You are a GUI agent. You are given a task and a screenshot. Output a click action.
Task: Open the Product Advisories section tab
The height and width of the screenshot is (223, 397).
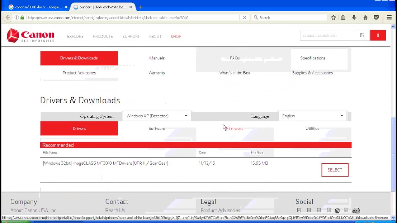coord(79,73)
